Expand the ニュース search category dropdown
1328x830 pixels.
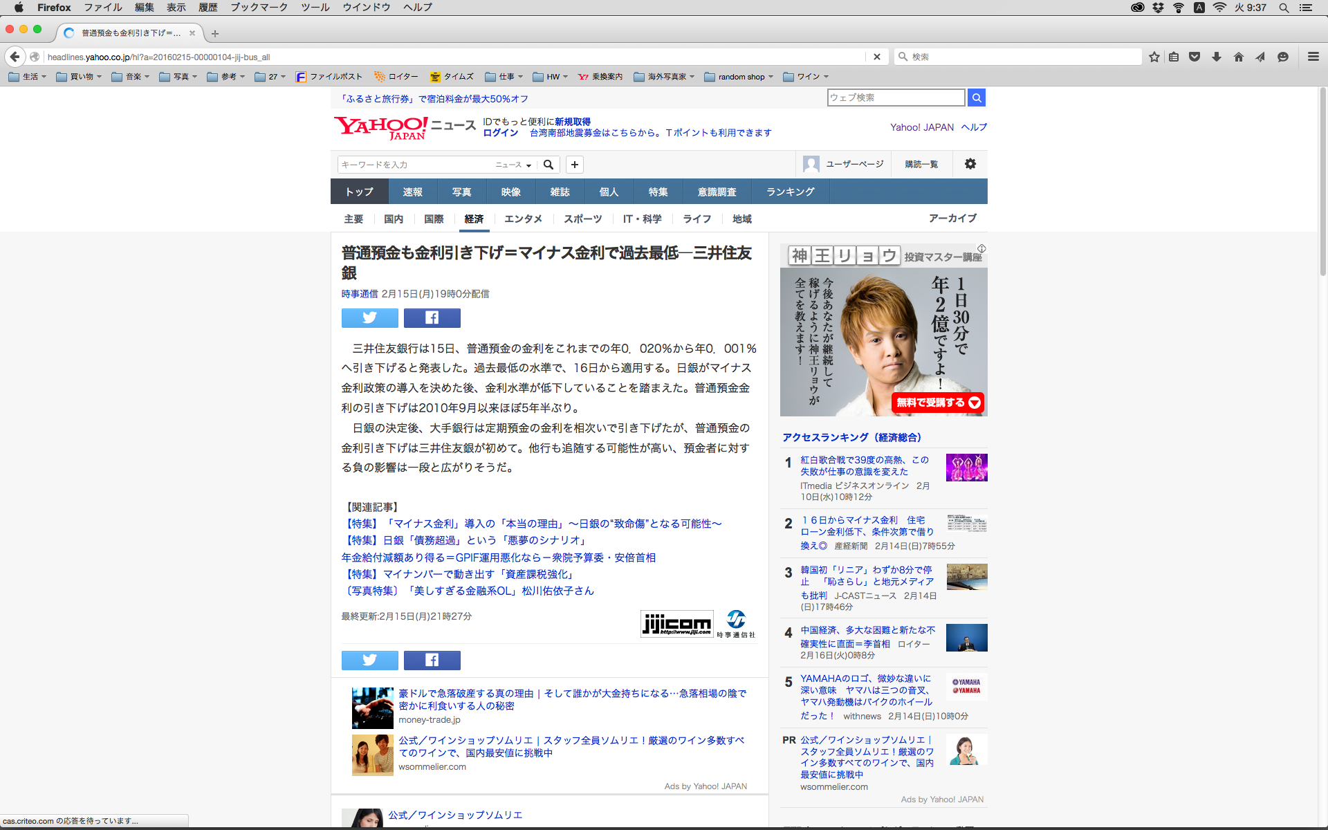coord(513,165)
